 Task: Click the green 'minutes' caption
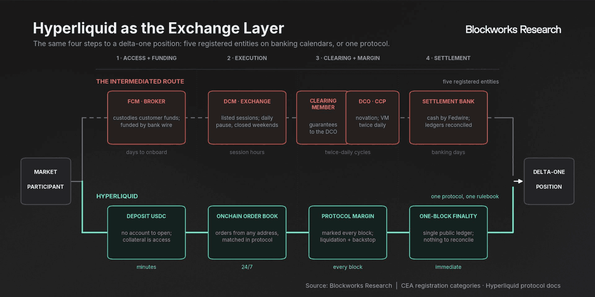pyautogui.click(x=146, y=267)
